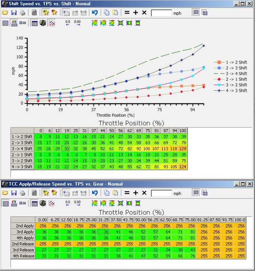Image resolution: width=255 pixels, height=271 pixels.
Task: Decrease decimal places in Shift Speed window
Action: [68, 23]
